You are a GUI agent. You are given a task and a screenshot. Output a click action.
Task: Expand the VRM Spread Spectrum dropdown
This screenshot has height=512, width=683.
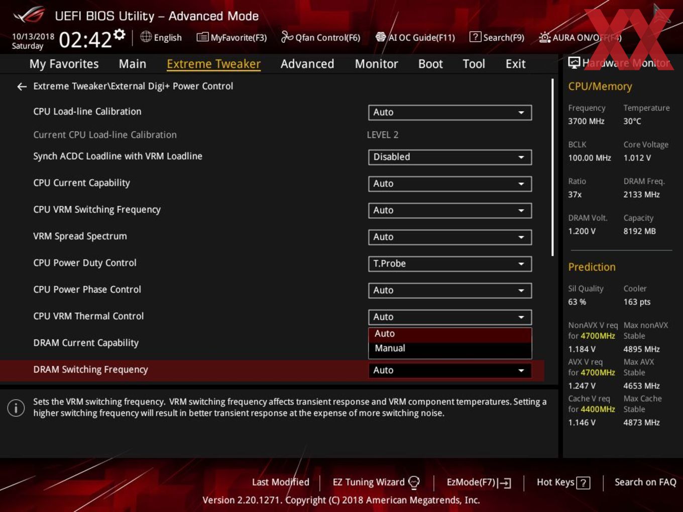(x=450, y=237)
